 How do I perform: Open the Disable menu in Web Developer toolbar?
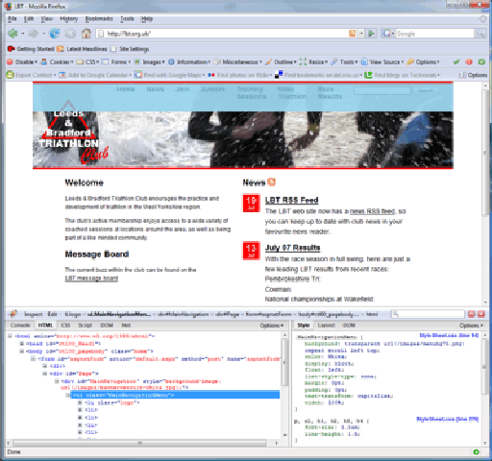[22, 61]
